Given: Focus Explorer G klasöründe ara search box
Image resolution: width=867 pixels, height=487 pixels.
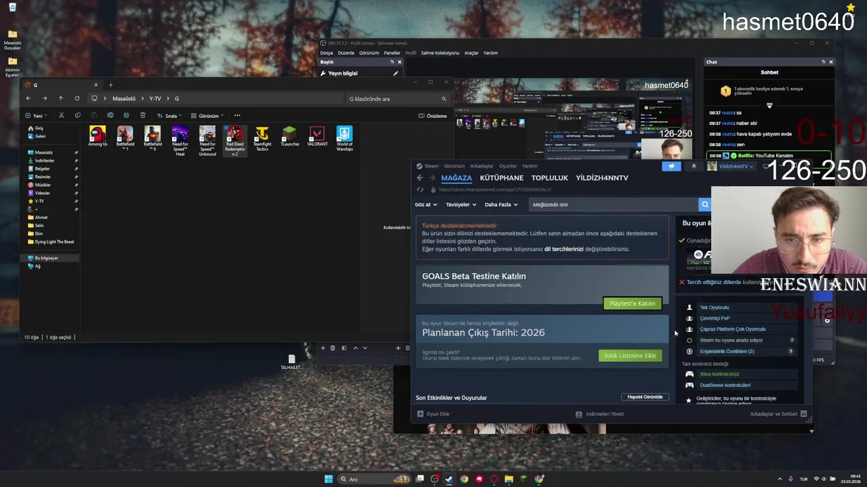Looking at the screenshot, I should (x=398, y=99).
